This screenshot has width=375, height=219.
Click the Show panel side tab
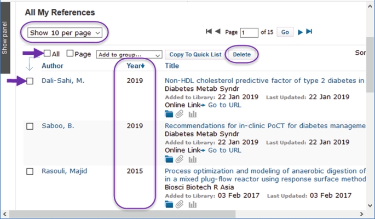(x=5, y=38)
